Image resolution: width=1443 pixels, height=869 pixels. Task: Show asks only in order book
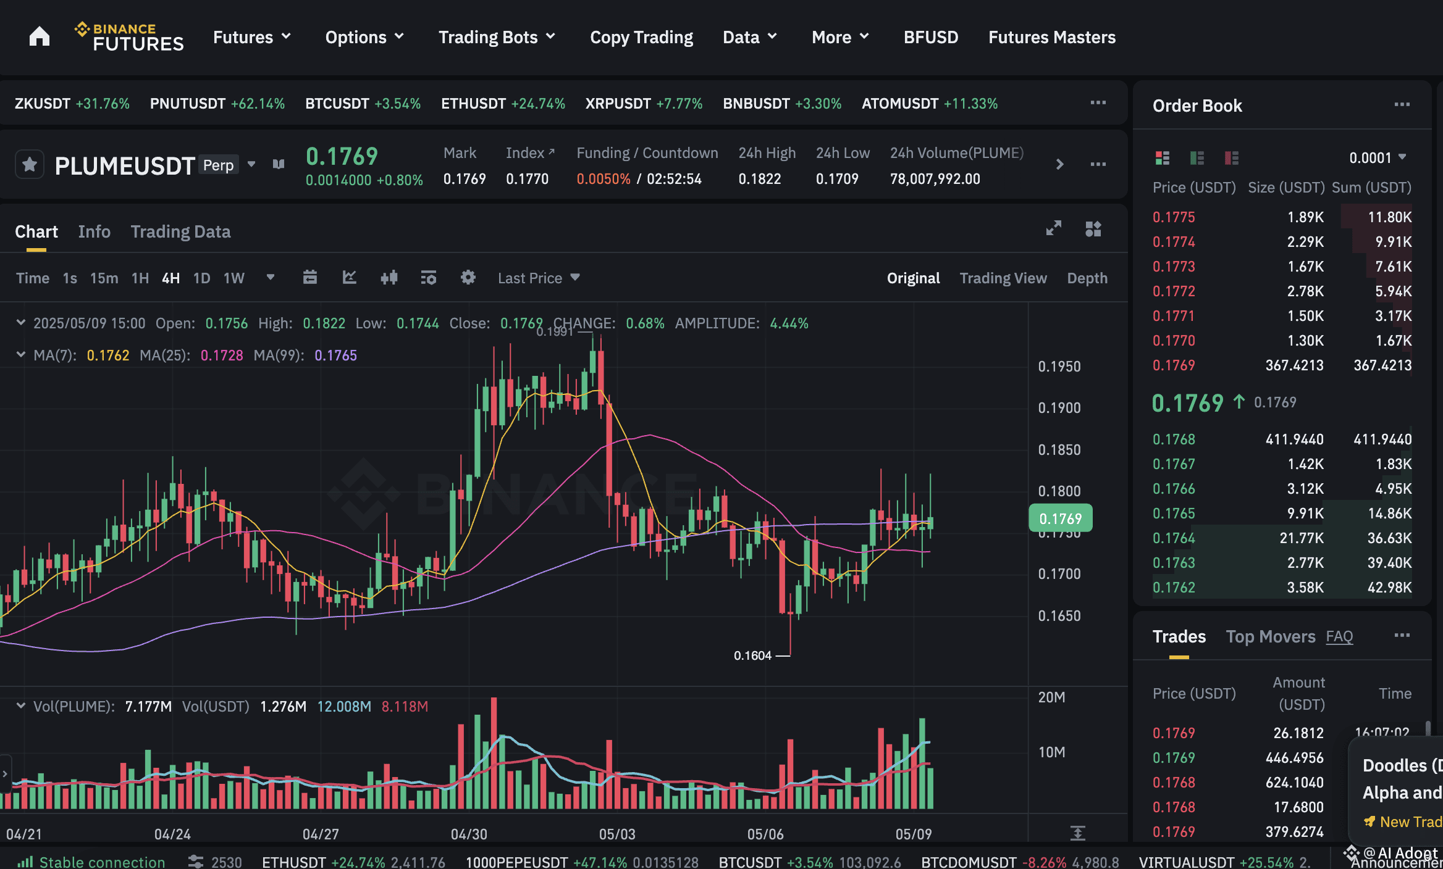(1232, 158)
